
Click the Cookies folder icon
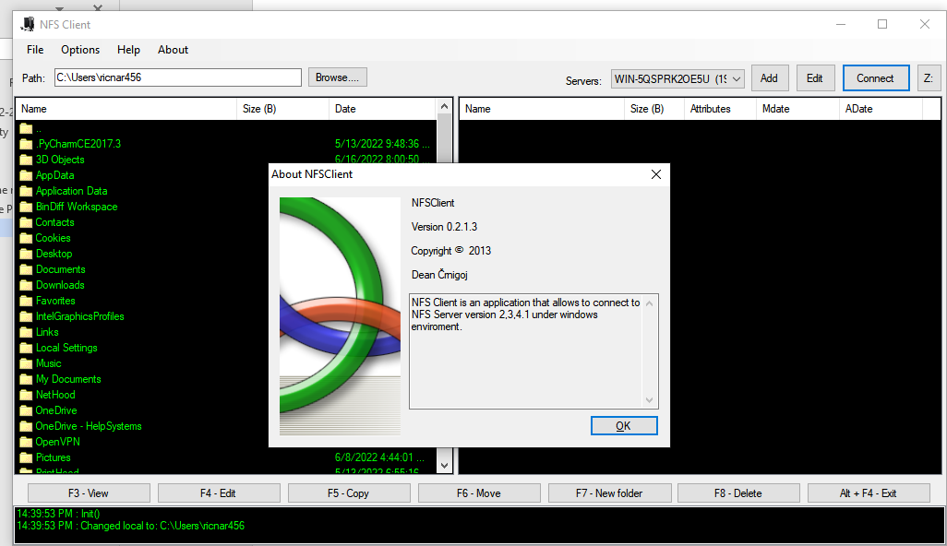point(26,238)
